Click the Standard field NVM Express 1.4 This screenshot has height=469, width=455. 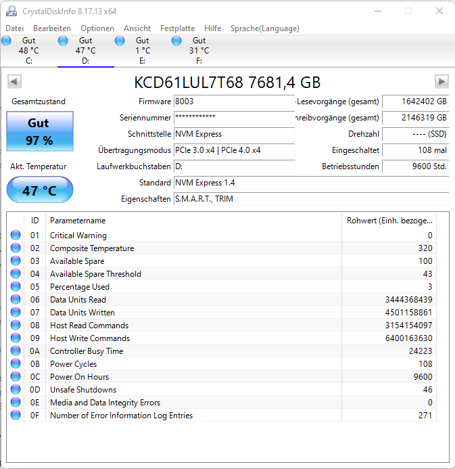pos(312,183)
